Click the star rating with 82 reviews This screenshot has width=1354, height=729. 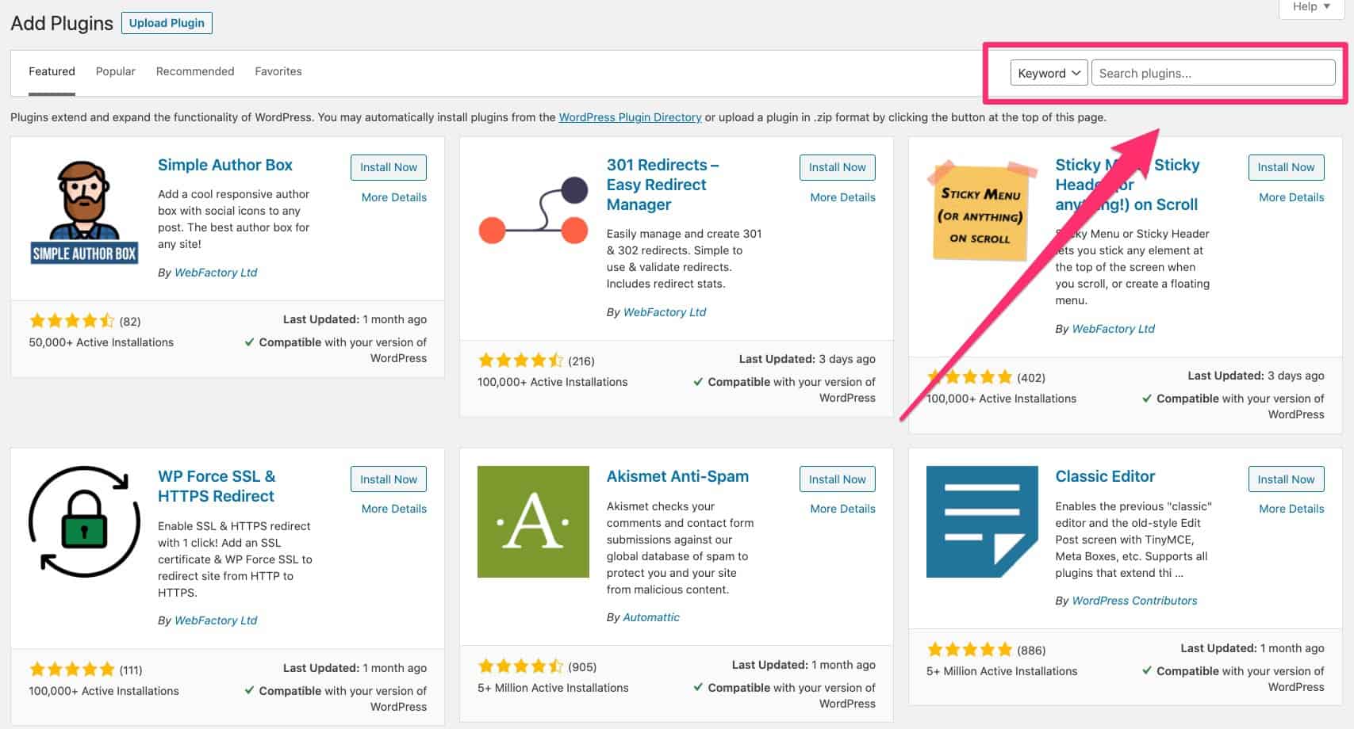coord(72,321)
